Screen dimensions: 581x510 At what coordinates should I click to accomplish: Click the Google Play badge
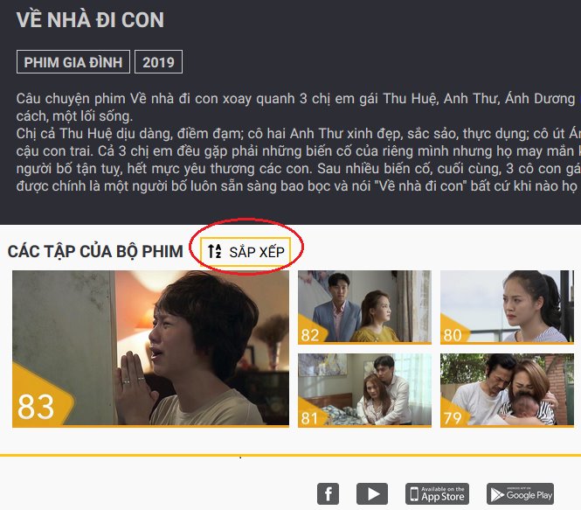pyautogui.click(x=520, y=493)
